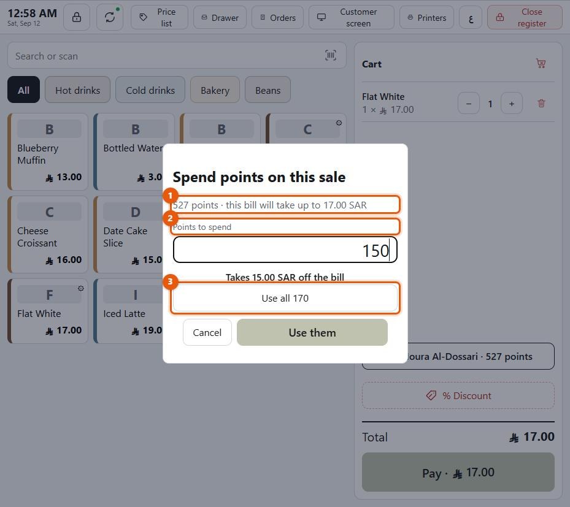Switch language with the Arabic letter button
Viewport: 570px width, 507px height.
pyautogui.click(x=471, y=17)
